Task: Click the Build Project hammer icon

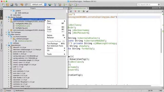Action: point(55,5)
